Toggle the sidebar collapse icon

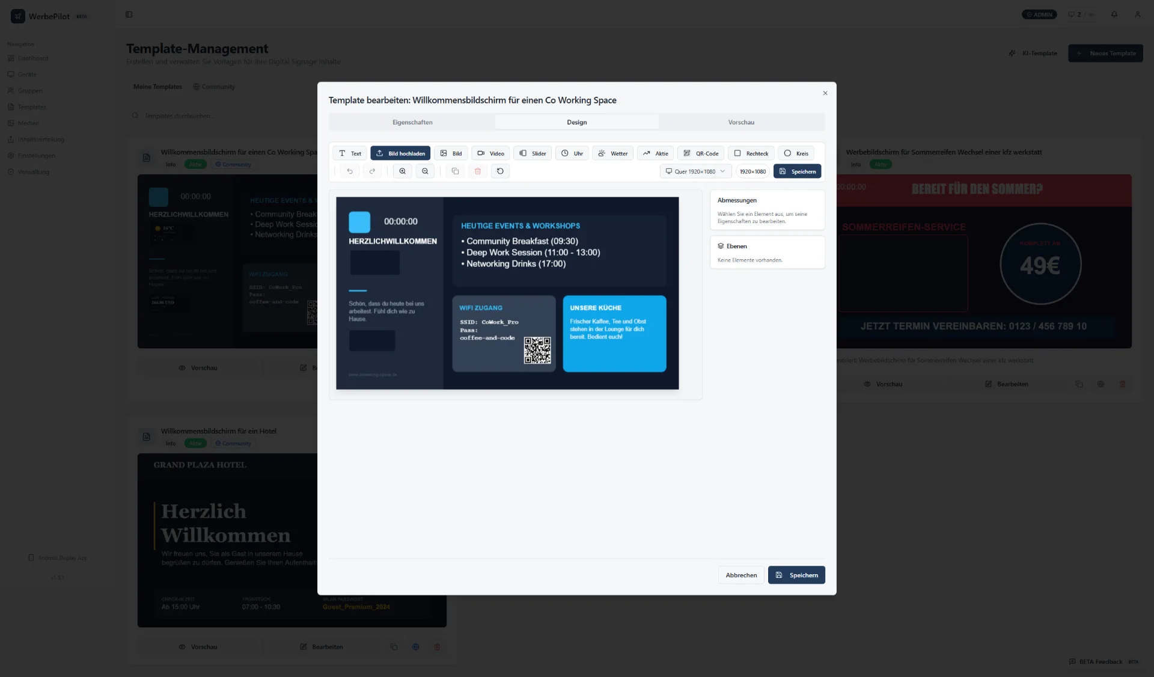[129, 14]
